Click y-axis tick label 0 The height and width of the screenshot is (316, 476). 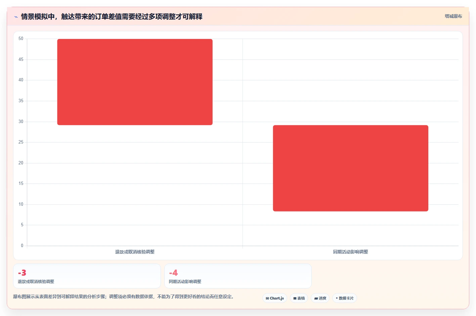22,246
